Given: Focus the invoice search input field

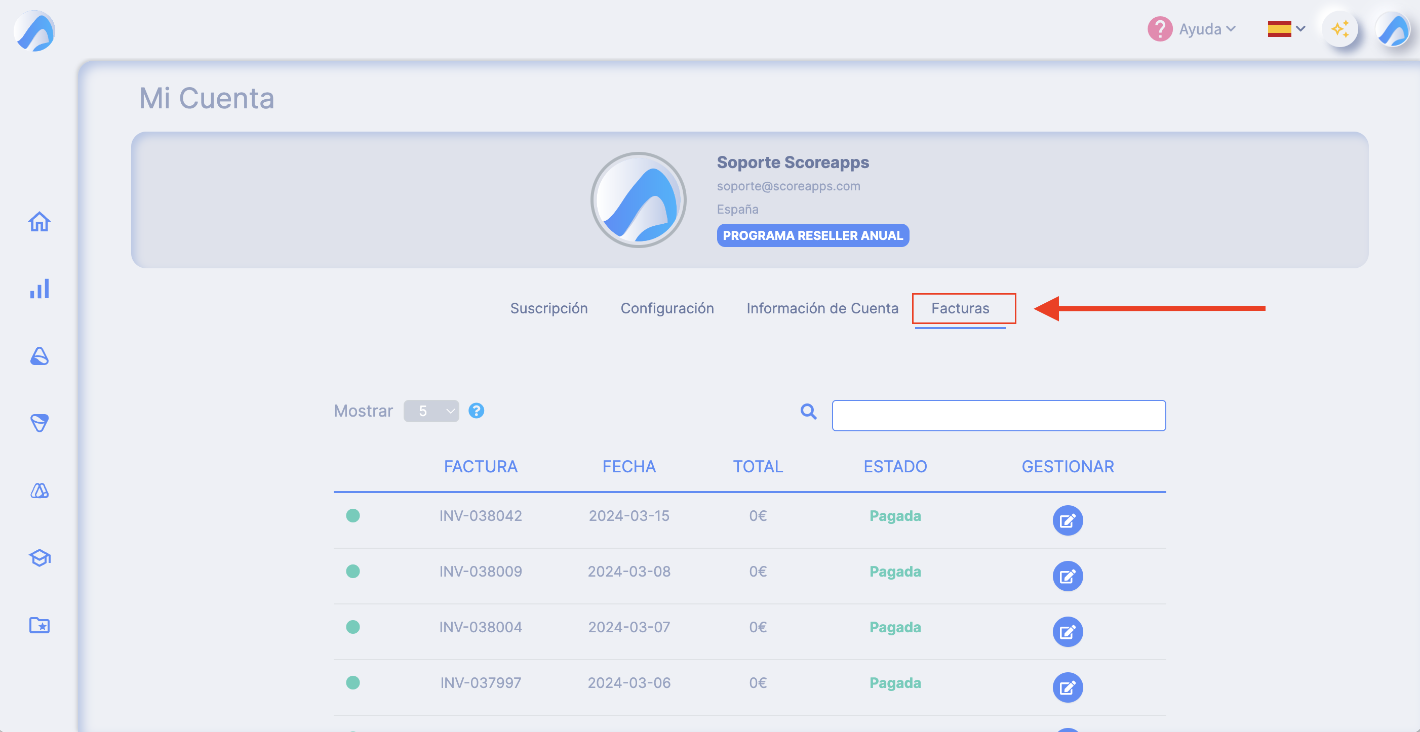Looking at the screenshot, I should 999,415.
